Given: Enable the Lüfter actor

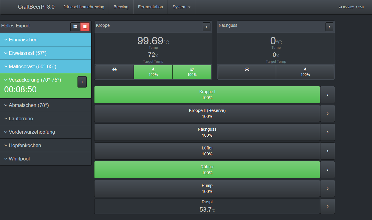Looking at the screenshot, I should tap(207, 151).
